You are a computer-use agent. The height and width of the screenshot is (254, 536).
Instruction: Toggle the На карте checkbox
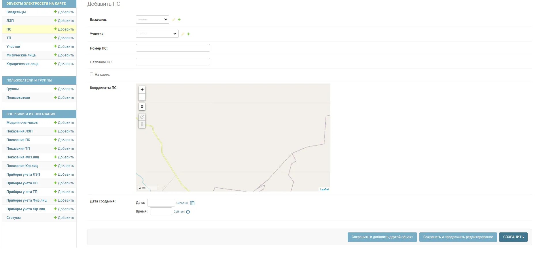(x=92, y=74)
